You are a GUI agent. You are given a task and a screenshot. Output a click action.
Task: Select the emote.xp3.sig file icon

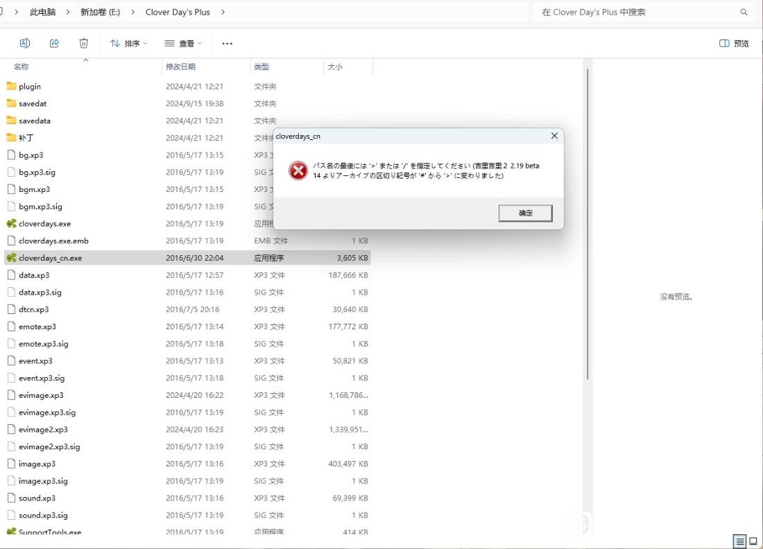pyautogui.click(x=11, y=343)
